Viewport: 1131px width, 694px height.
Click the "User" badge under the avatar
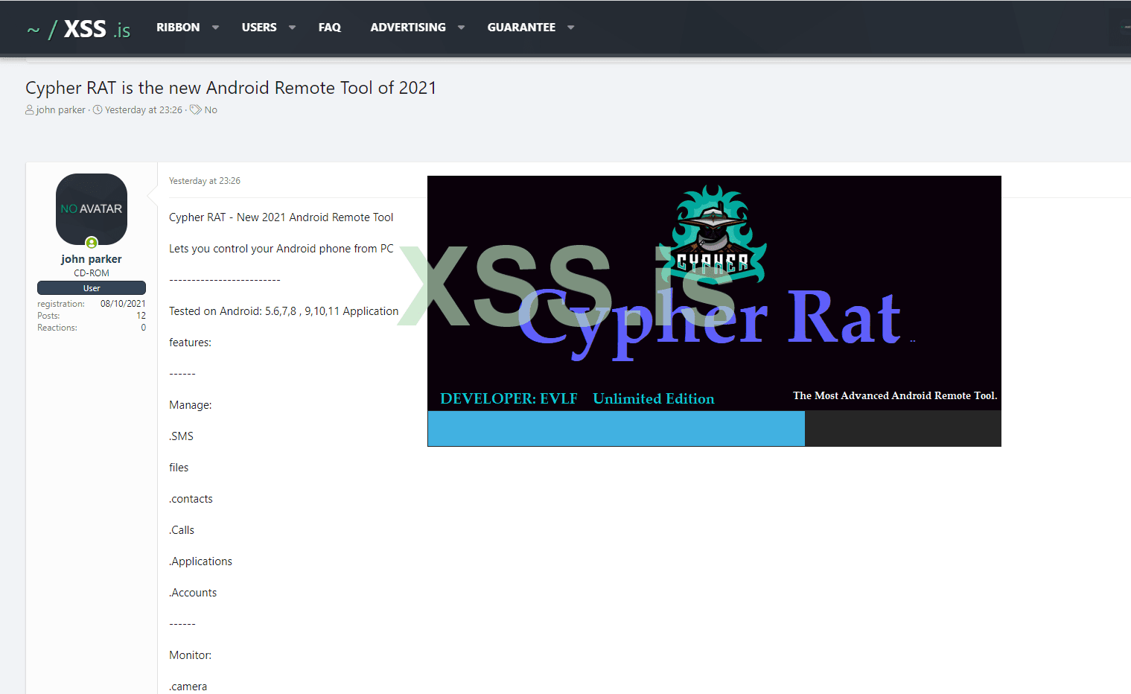[x=92, y=288]
